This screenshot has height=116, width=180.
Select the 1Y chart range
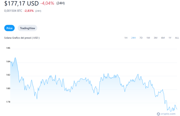click(x=170, y=38)
